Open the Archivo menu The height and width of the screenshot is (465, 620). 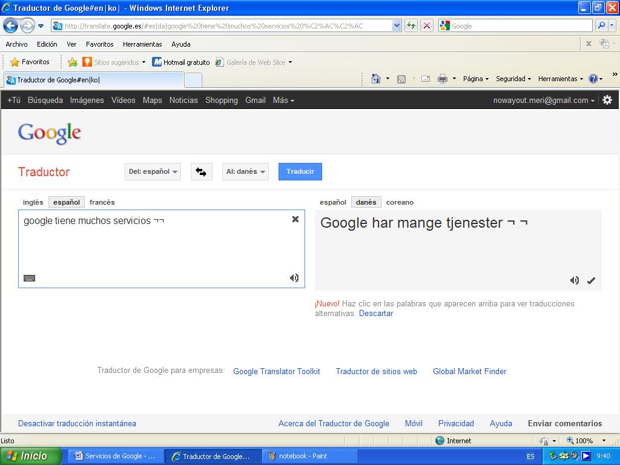coord(16,44)
